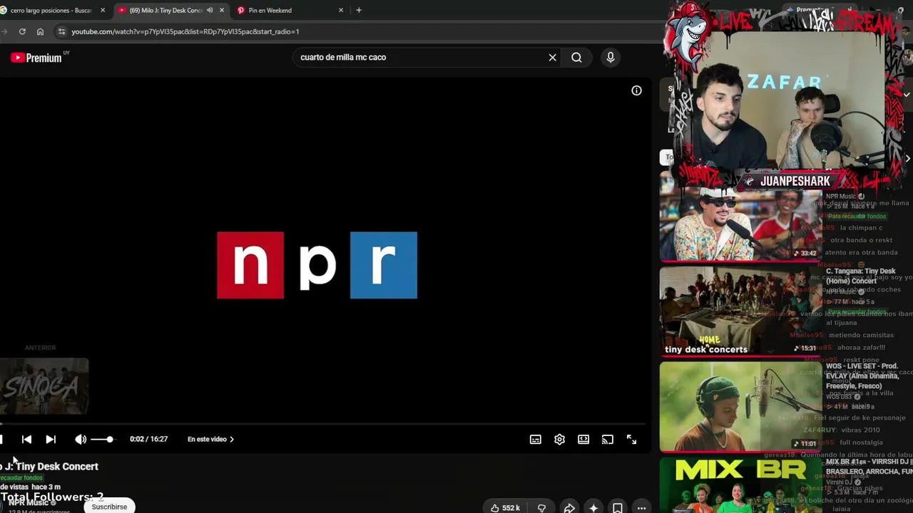Open the 33:42 recommended video thumbnail
This screenshot has width=913, height=513.
(740, 218)
